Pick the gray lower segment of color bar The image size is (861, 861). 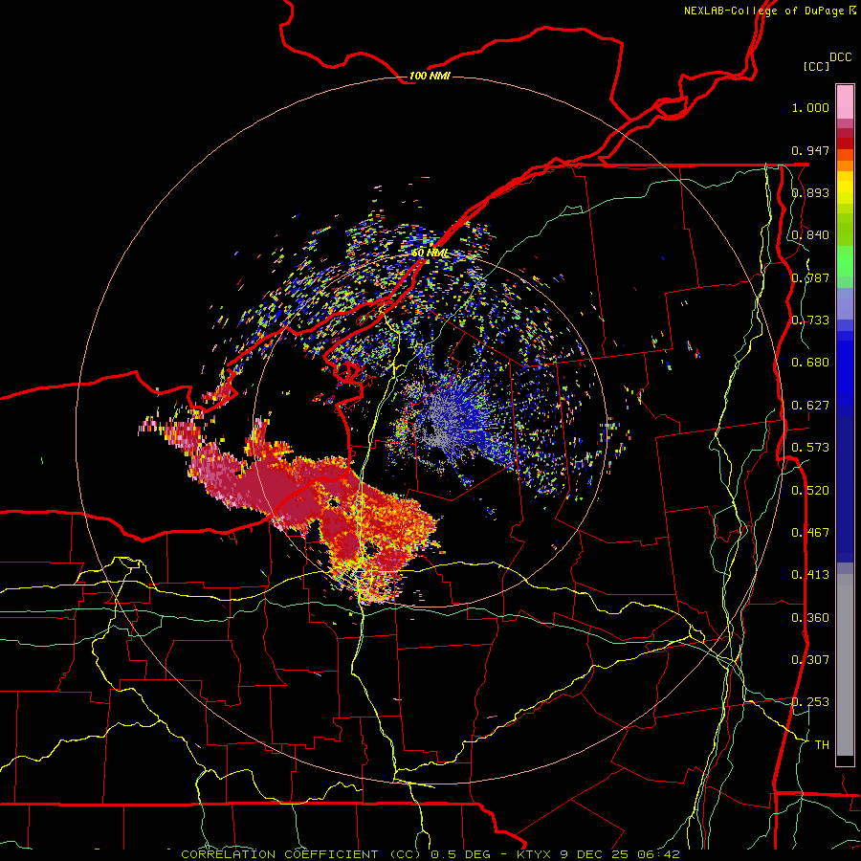pyautogui.click(x=845, y=665)
